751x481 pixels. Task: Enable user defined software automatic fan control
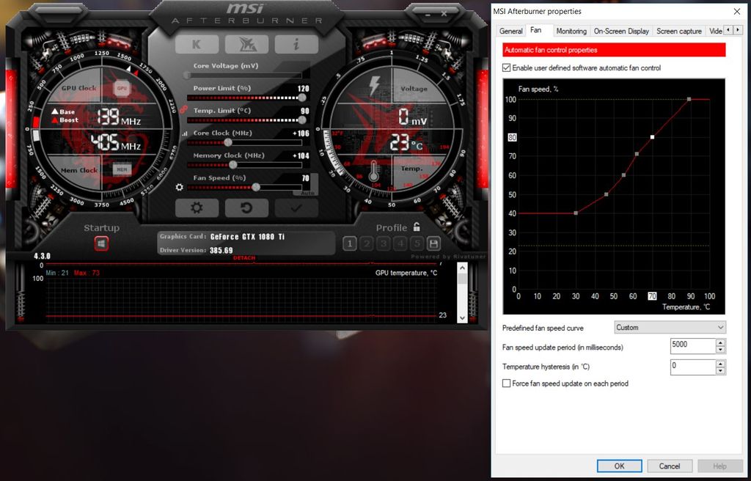[x=508, y=69]
